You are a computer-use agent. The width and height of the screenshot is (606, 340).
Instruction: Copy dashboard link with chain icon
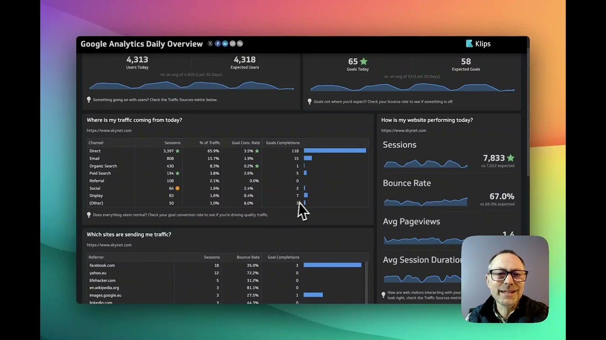[x=240, y=44]
